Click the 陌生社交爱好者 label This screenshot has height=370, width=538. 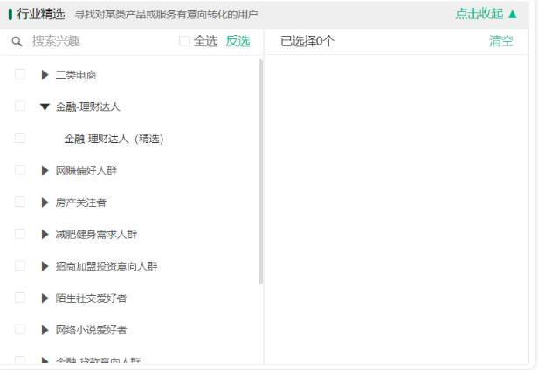click(x=91, y=298)
